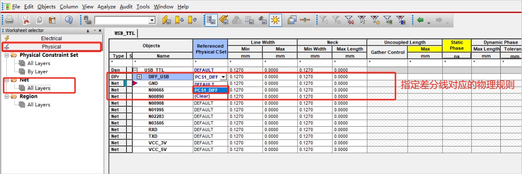The height and width of the screenshot is (174, 522).
Task: Toggle the sun highlight icon
Action: point(275,20)
